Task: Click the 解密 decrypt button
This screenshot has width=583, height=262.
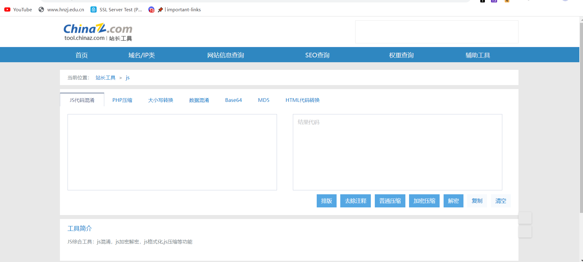Action: [453, 201]
